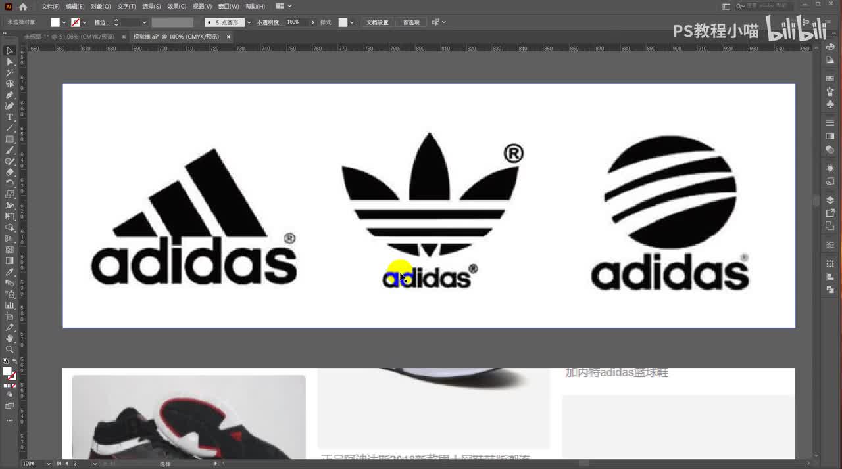Select the Gradient tool
The height and width of the screenshot is (469, 842).
tap(10, 261)
